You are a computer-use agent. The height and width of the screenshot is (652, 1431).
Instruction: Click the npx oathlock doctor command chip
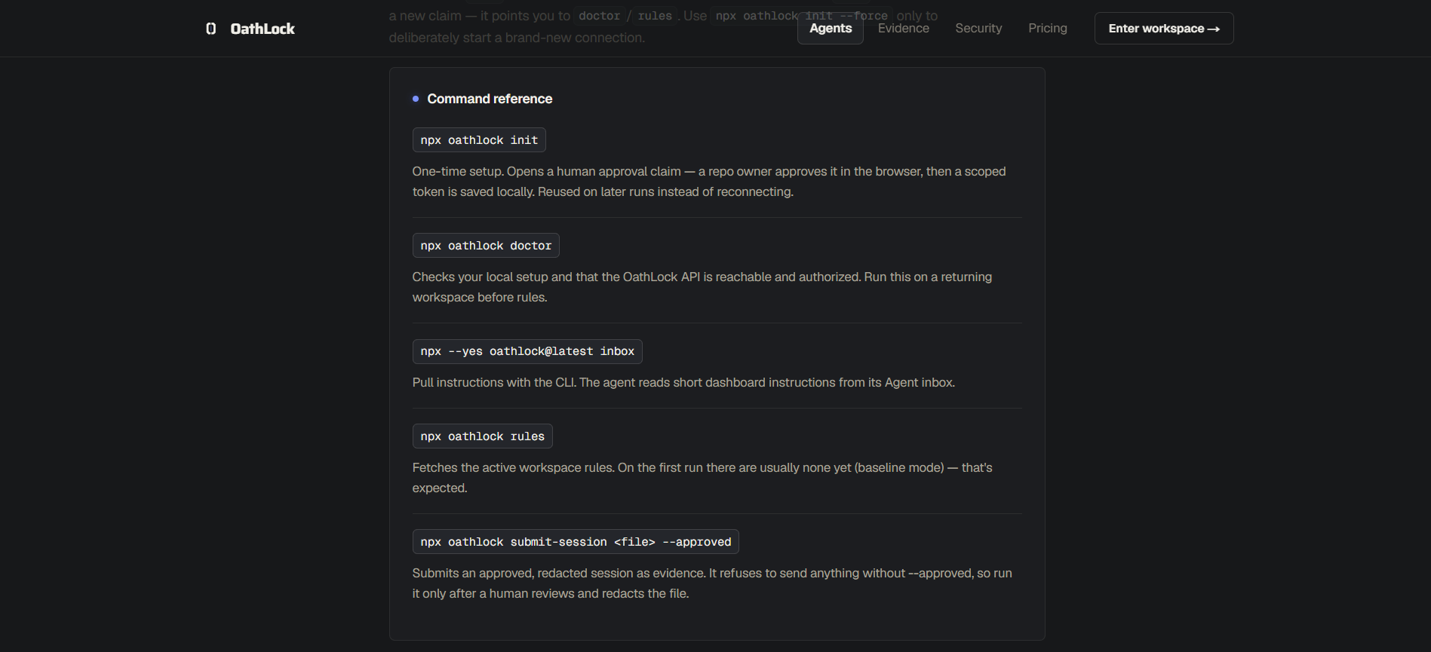(x=486, y=246)
